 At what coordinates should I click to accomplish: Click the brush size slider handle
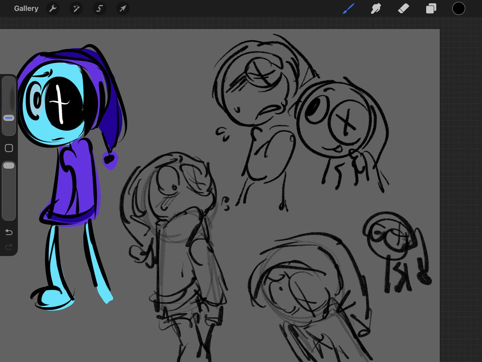coord(9,118)
